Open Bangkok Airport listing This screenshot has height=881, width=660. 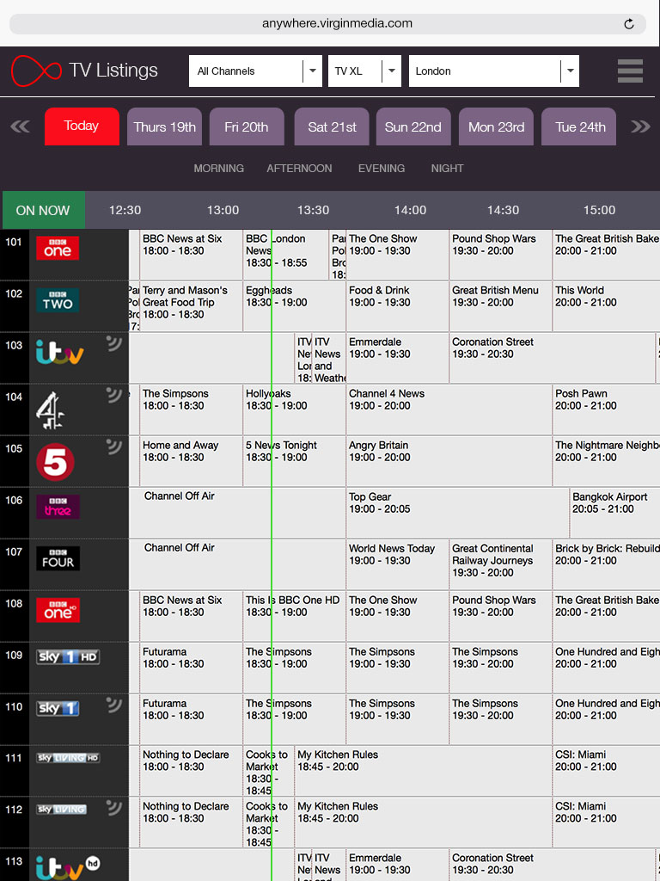click(614, 513)
